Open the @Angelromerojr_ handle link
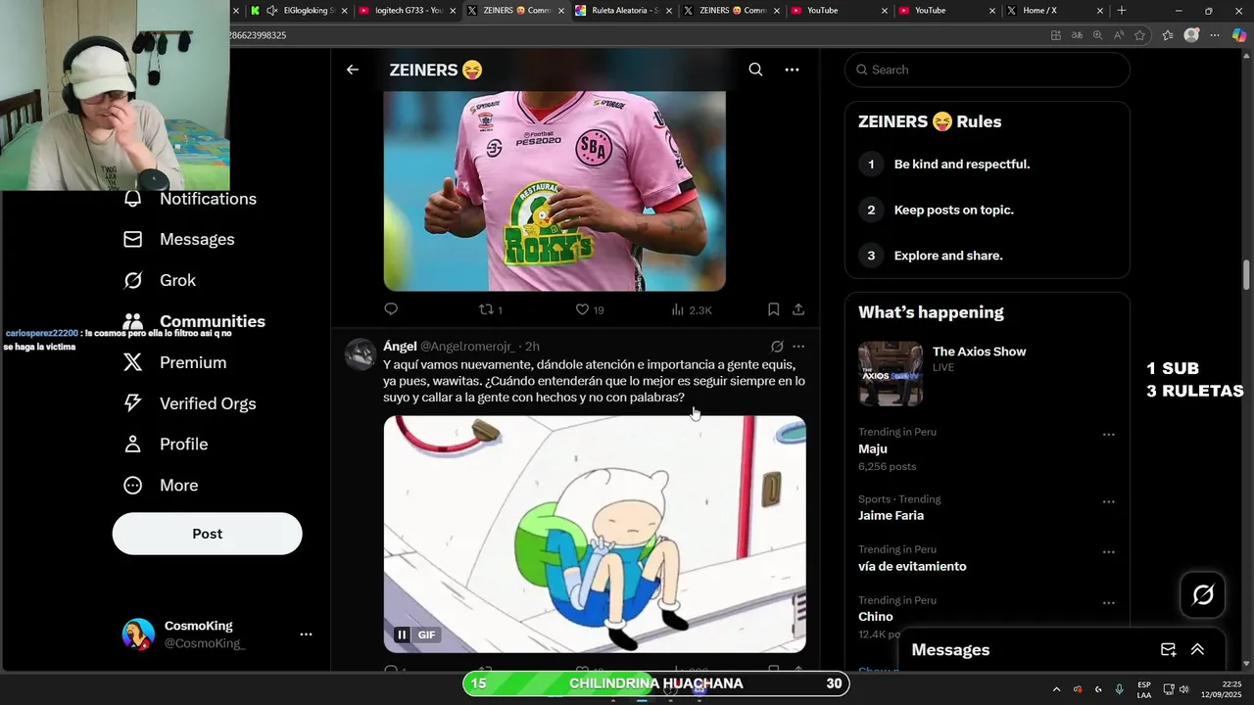The width and height of the screenshot is (1254, 705). pos(468,347)
